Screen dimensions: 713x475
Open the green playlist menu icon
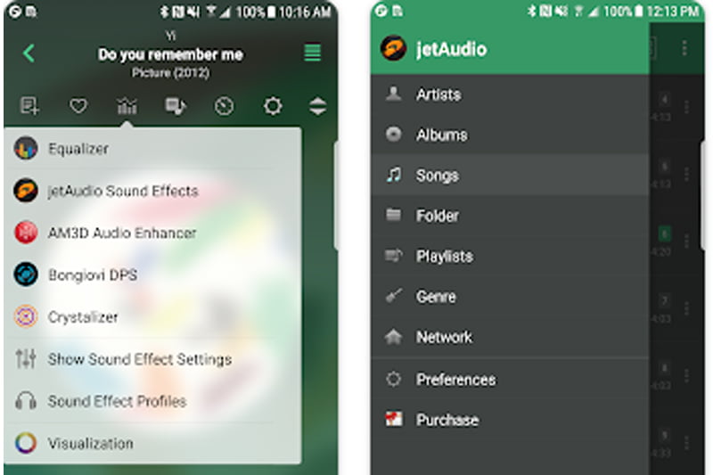(313, 53)
